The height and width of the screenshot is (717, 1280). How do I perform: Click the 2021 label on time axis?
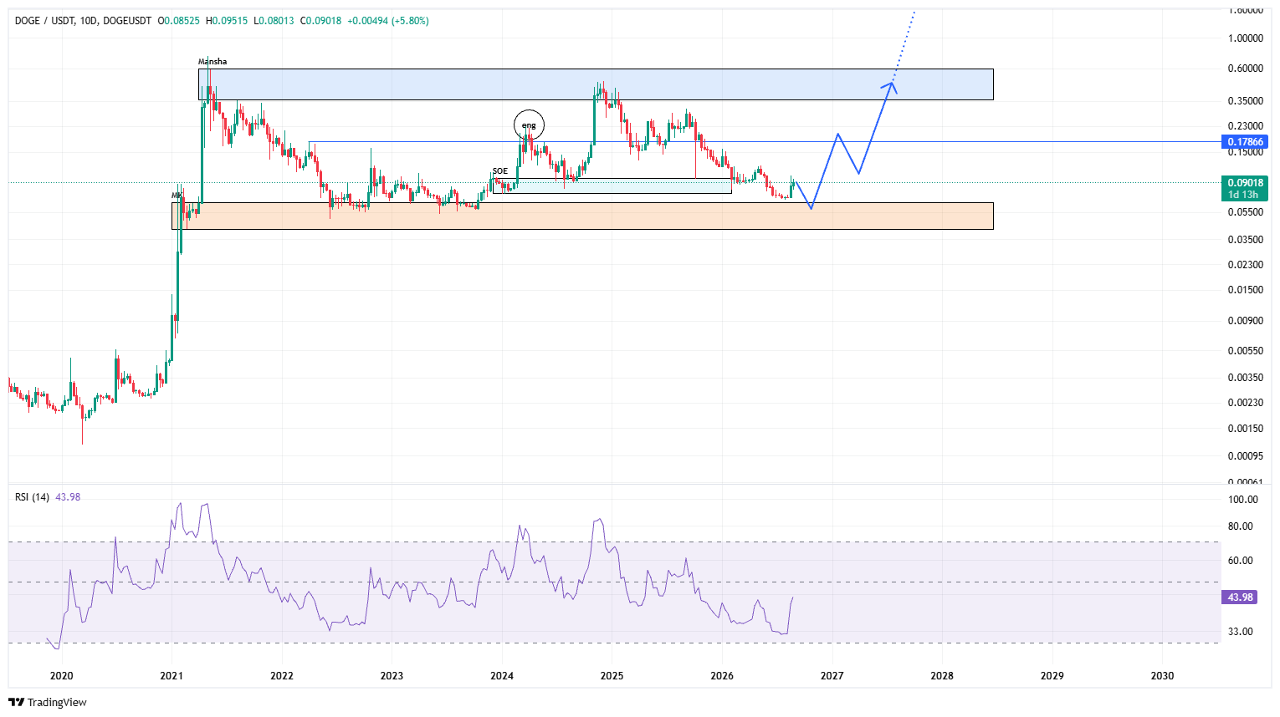[x=172, y=675]
